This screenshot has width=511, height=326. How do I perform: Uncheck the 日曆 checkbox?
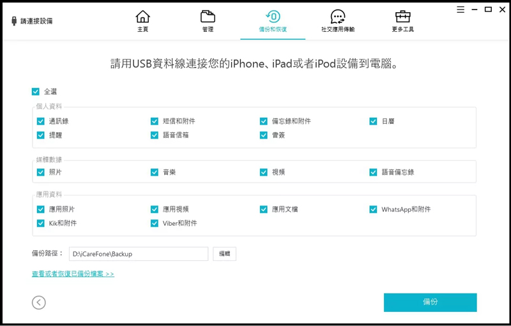click(x=373, y=121)
